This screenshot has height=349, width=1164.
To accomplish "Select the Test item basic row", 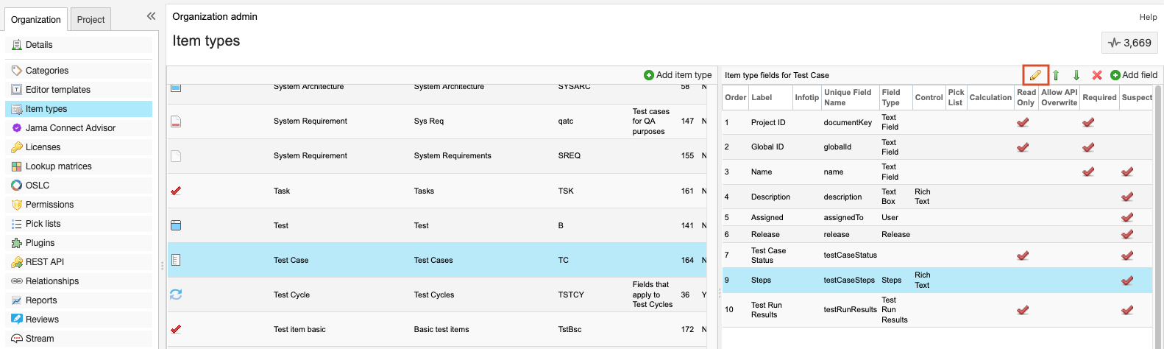I will tap(439, 329).
